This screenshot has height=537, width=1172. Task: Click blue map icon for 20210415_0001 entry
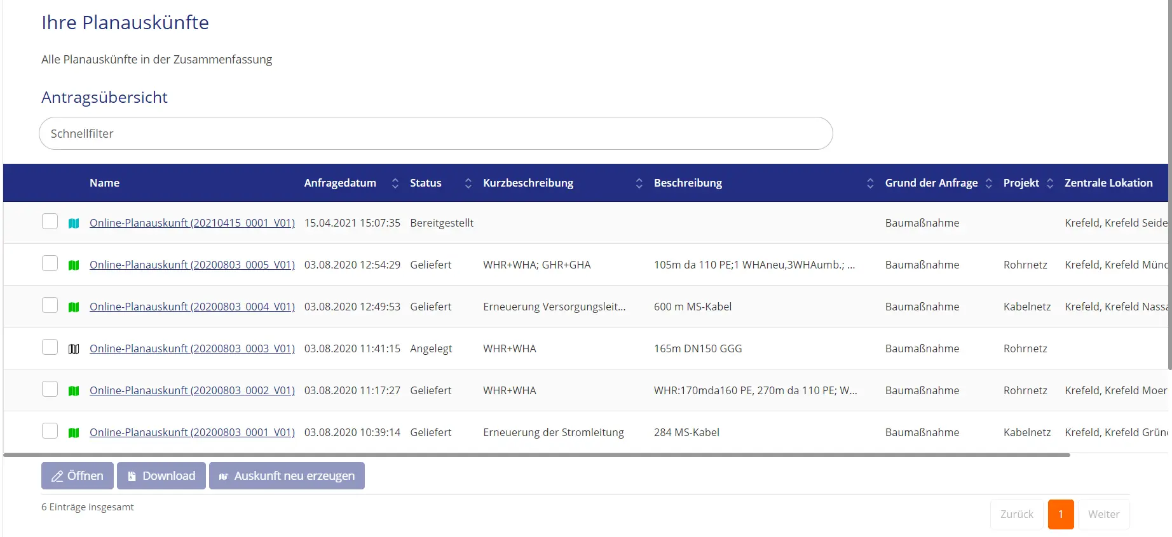click(74, 223)
